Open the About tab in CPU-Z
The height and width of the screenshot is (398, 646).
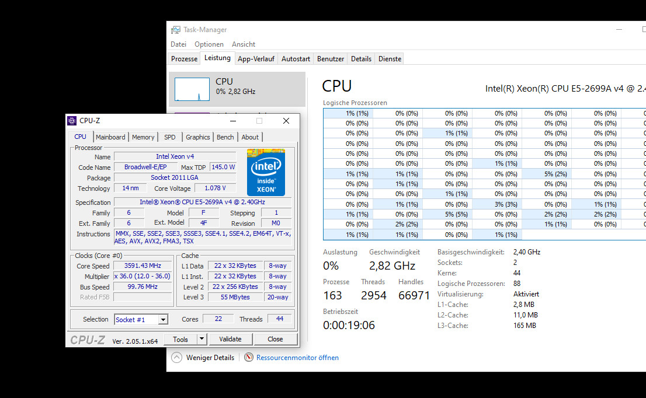click(x=250, y=137)
